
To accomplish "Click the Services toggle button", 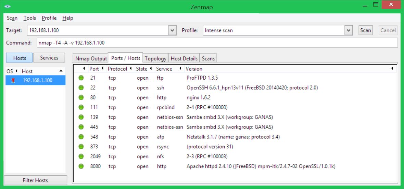I will click(49, 58).
